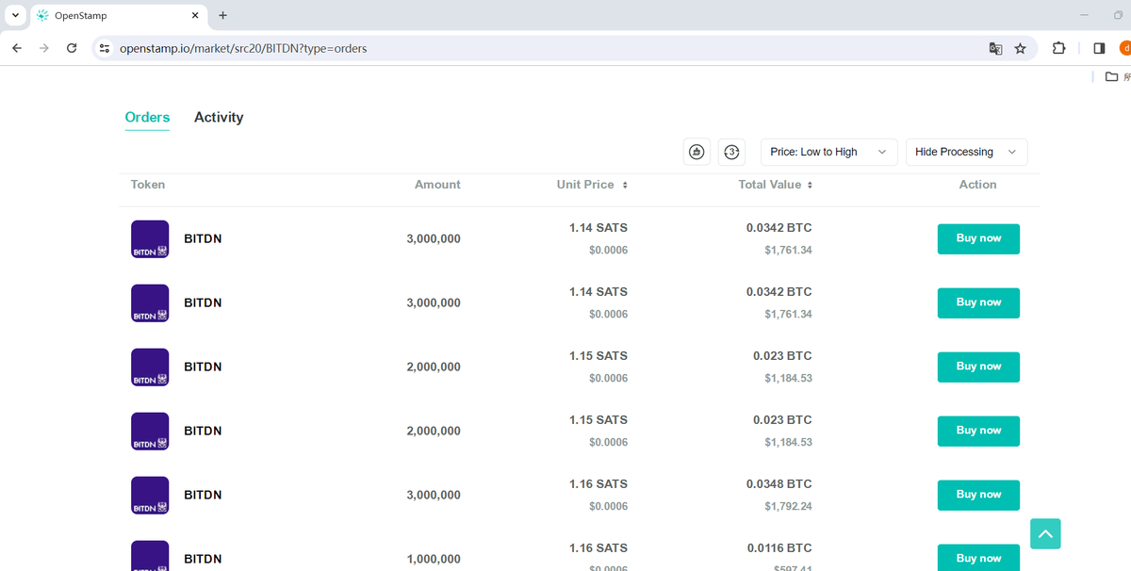The width and height of the screenshot is (1131, 571).
Task: Buy now the 0.0348 BTC order
Action: pyautogui.click(x=978, y=495)
